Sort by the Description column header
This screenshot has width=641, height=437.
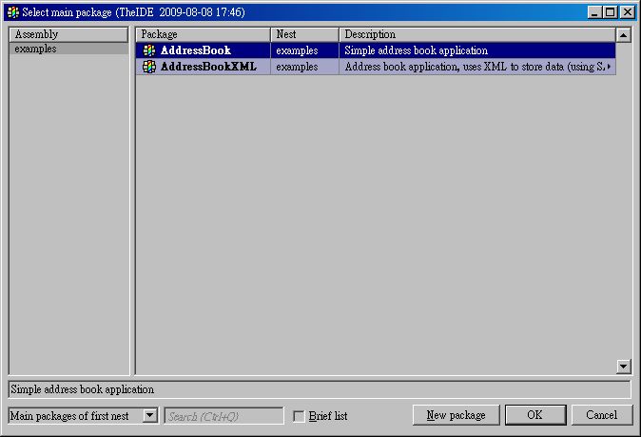[476, 34]
